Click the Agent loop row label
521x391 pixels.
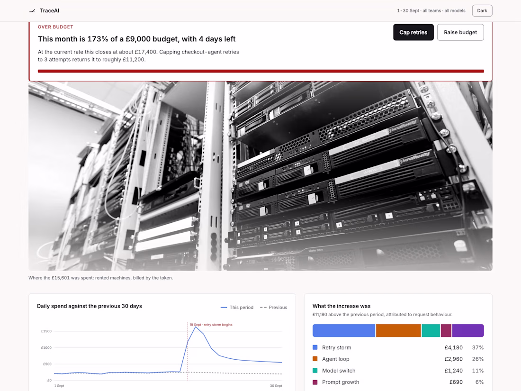point(336,359)
